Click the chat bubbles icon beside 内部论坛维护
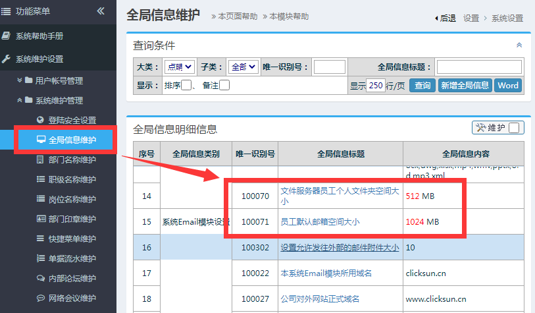Viewport: 535px width, 313px height. 41,278
